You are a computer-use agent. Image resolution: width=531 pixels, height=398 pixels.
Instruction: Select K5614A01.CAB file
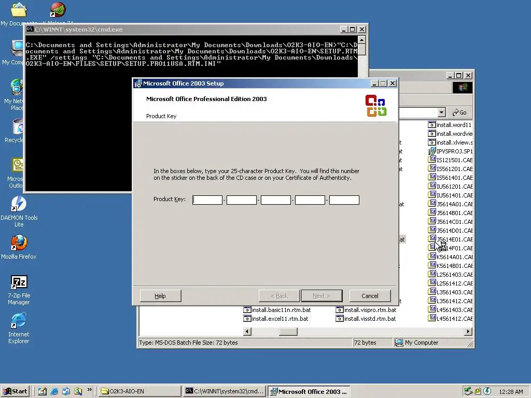point(450,257)
